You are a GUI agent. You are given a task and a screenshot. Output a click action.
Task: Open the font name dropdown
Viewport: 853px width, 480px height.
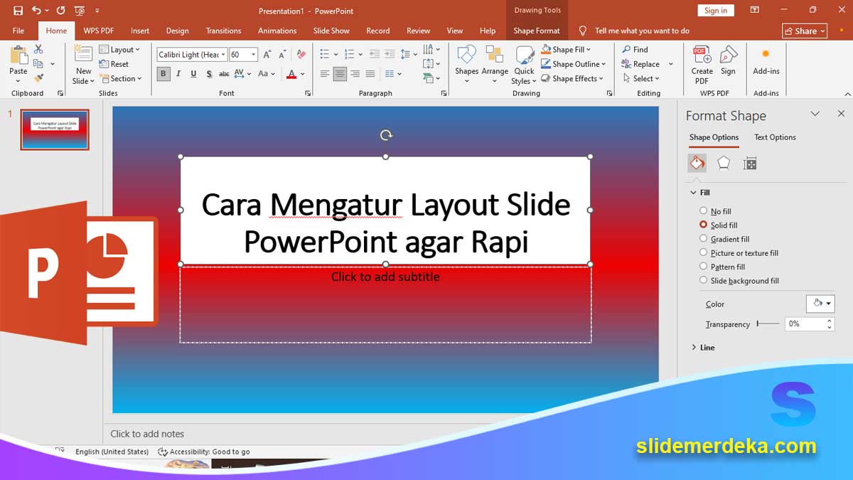pyautogui.click(x=223, y=55)
